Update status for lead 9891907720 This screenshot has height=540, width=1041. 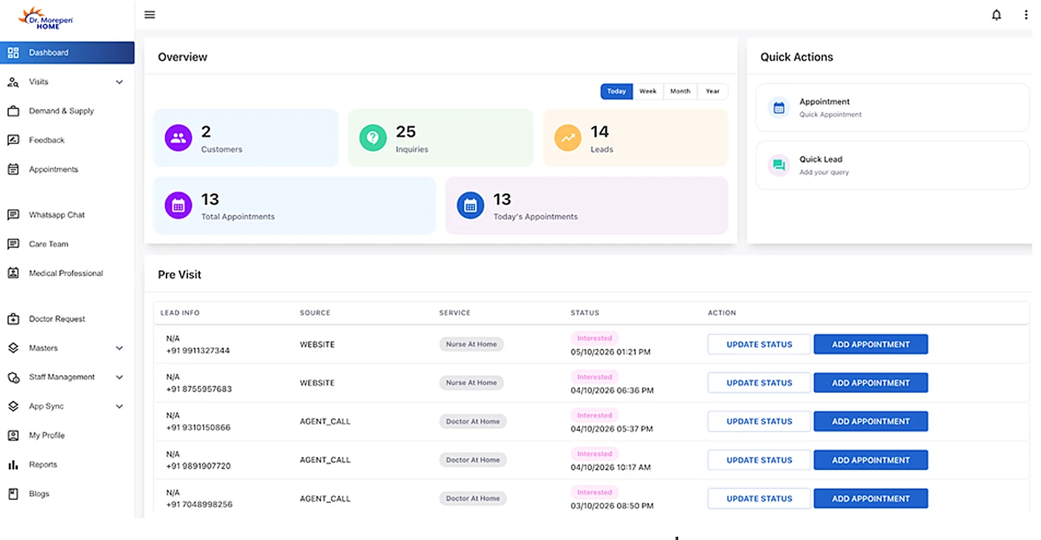759,461
